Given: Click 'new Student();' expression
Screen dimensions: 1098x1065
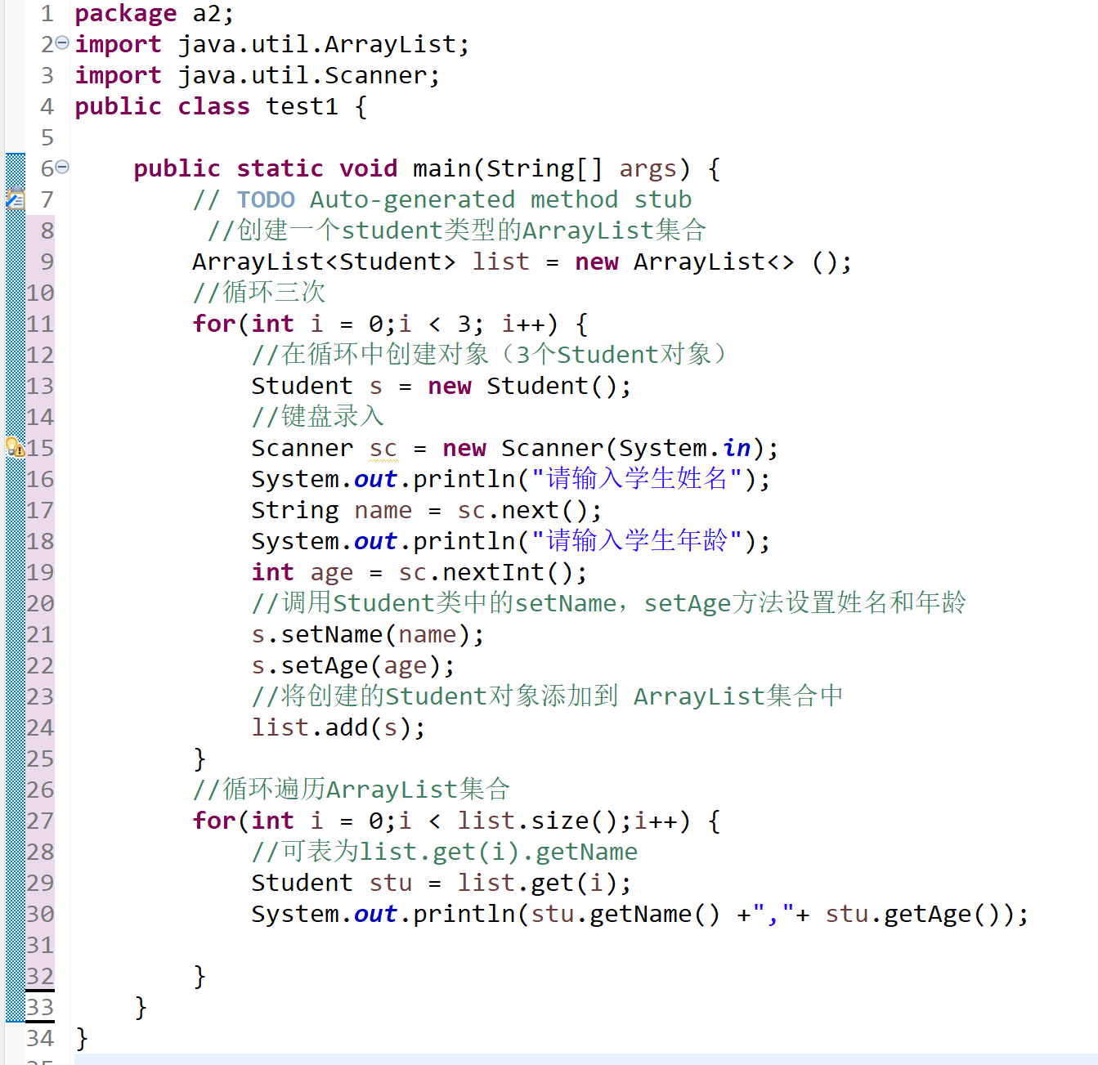Looking at the screenshot, I should point(530,386).
